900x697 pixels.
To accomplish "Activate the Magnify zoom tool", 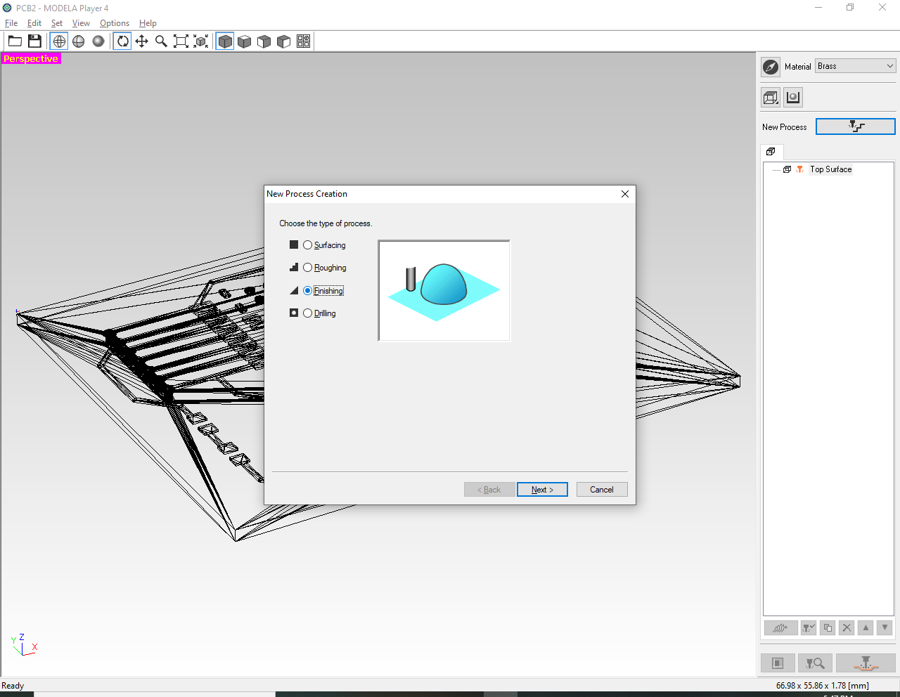I will click(x=161, y=41).
